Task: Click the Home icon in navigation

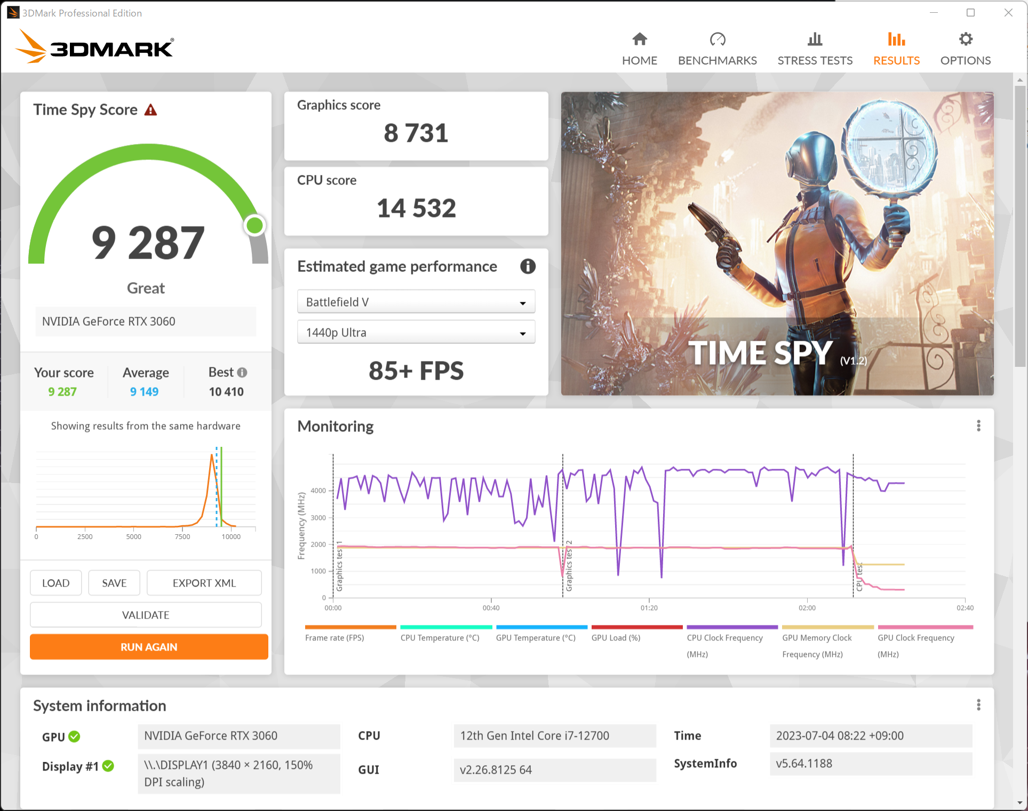Action: tap(639, 39)
